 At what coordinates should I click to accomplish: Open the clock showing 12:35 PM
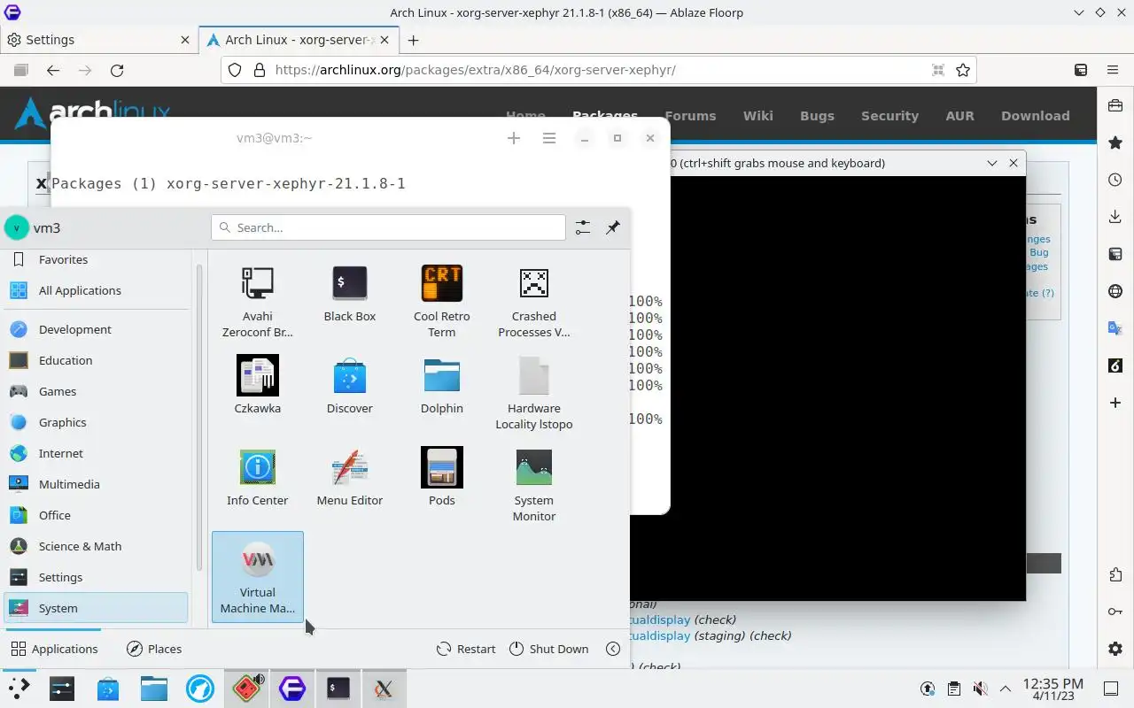(1052, 689)
